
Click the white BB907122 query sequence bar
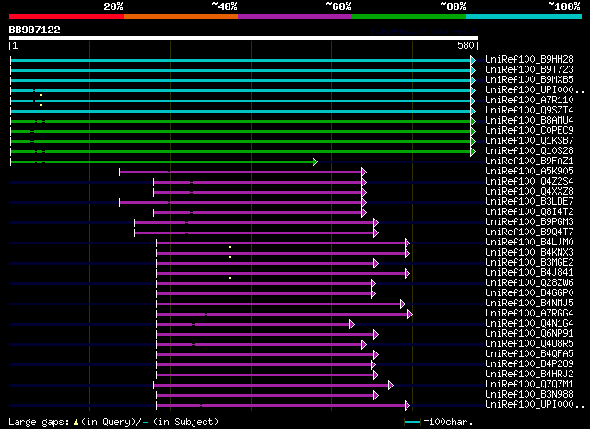coord(243,38)
